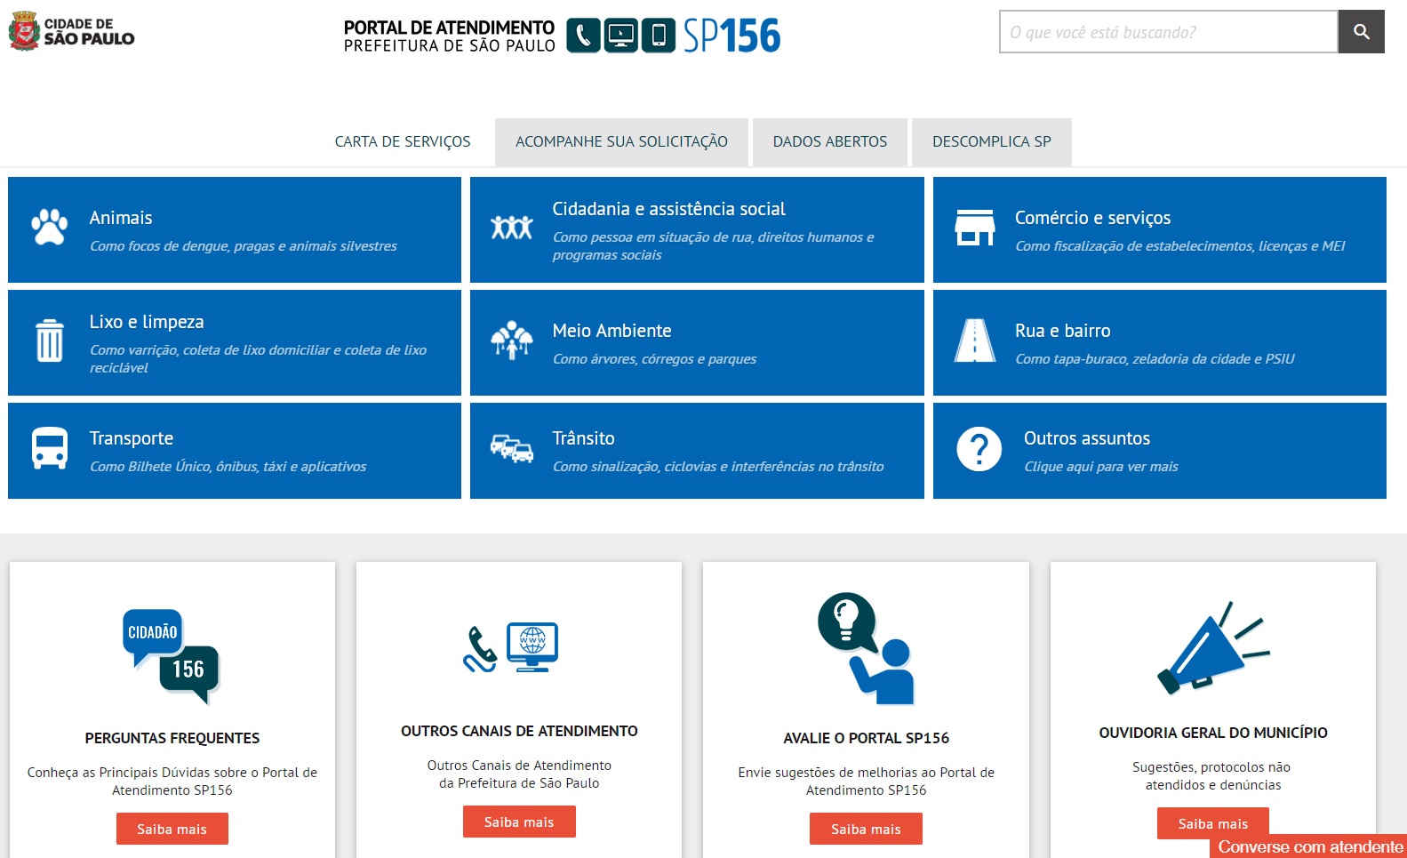Click 'Sugestões, protocolos não atendidos e denúncias' text
Viewport: 1407px width, 858px height.
coord(1212,776)
